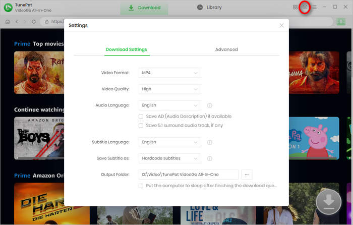The width and height of the screenshot is (353, 225).
Task: Switch to Advanced tab
Action: tap(226, 49)
